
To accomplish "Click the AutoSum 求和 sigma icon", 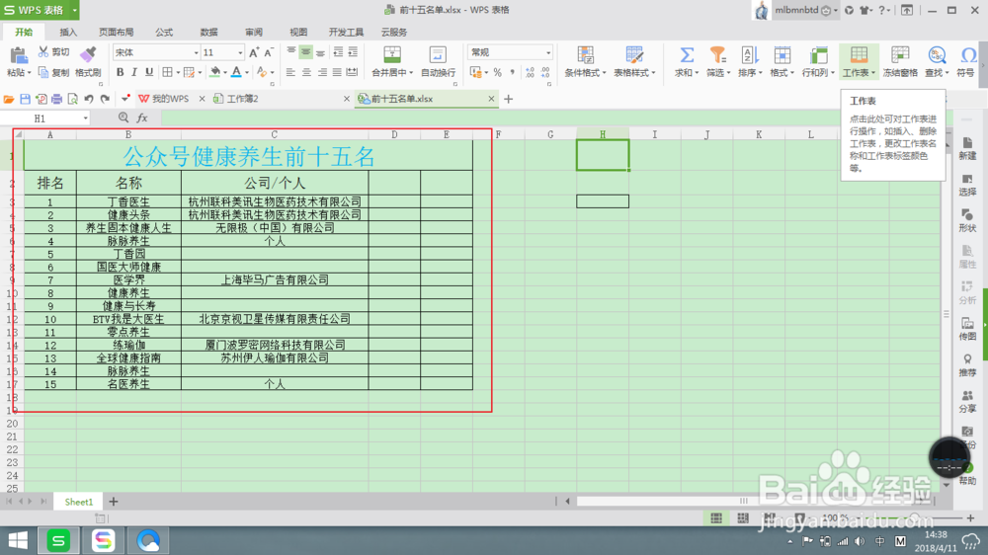I will click(x=687, y=55).
